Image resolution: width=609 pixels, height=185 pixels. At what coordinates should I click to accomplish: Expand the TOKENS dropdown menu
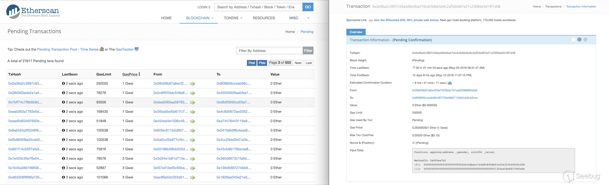233,18
